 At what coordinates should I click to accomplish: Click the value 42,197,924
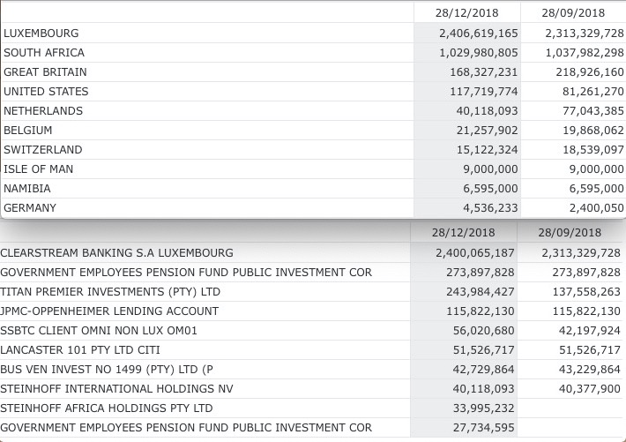point(590,331)
